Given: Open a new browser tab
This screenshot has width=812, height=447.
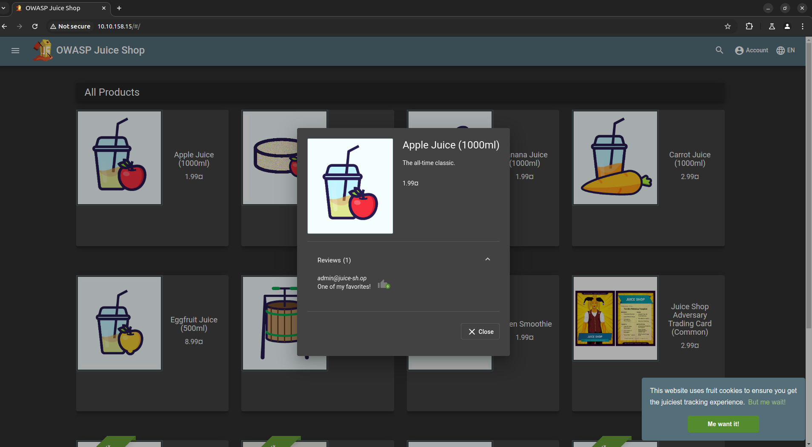Looking at the screenshot, I should coord(119,8).
